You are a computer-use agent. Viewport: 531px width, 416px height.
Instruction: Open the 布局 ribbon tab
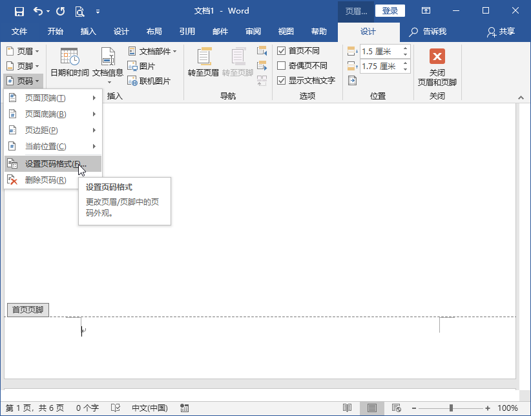[154, 32]
